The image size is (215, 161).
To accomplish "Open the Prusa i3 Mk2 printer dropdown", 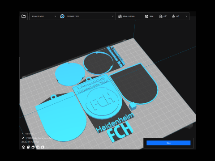I will tap(43, 16).
